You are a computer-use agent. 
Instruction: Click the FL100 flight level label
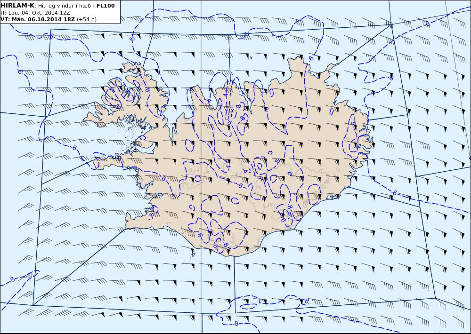point(106,6)
